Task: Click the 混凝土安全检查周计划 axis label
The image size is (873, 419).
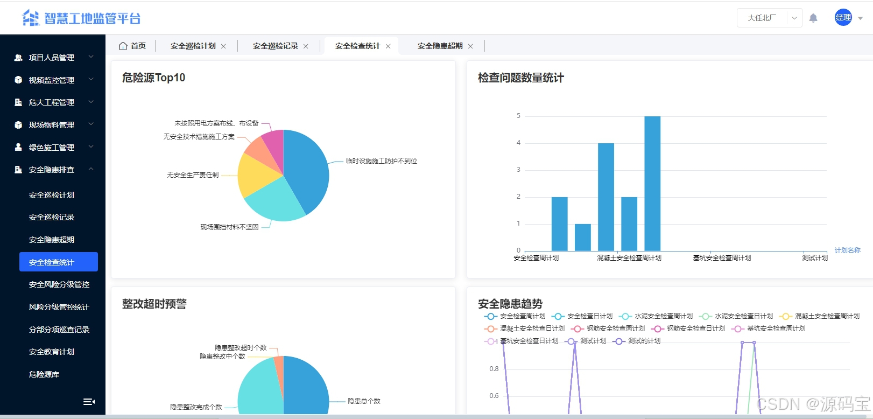Action: pyautogui.click(x=629, y=258)
